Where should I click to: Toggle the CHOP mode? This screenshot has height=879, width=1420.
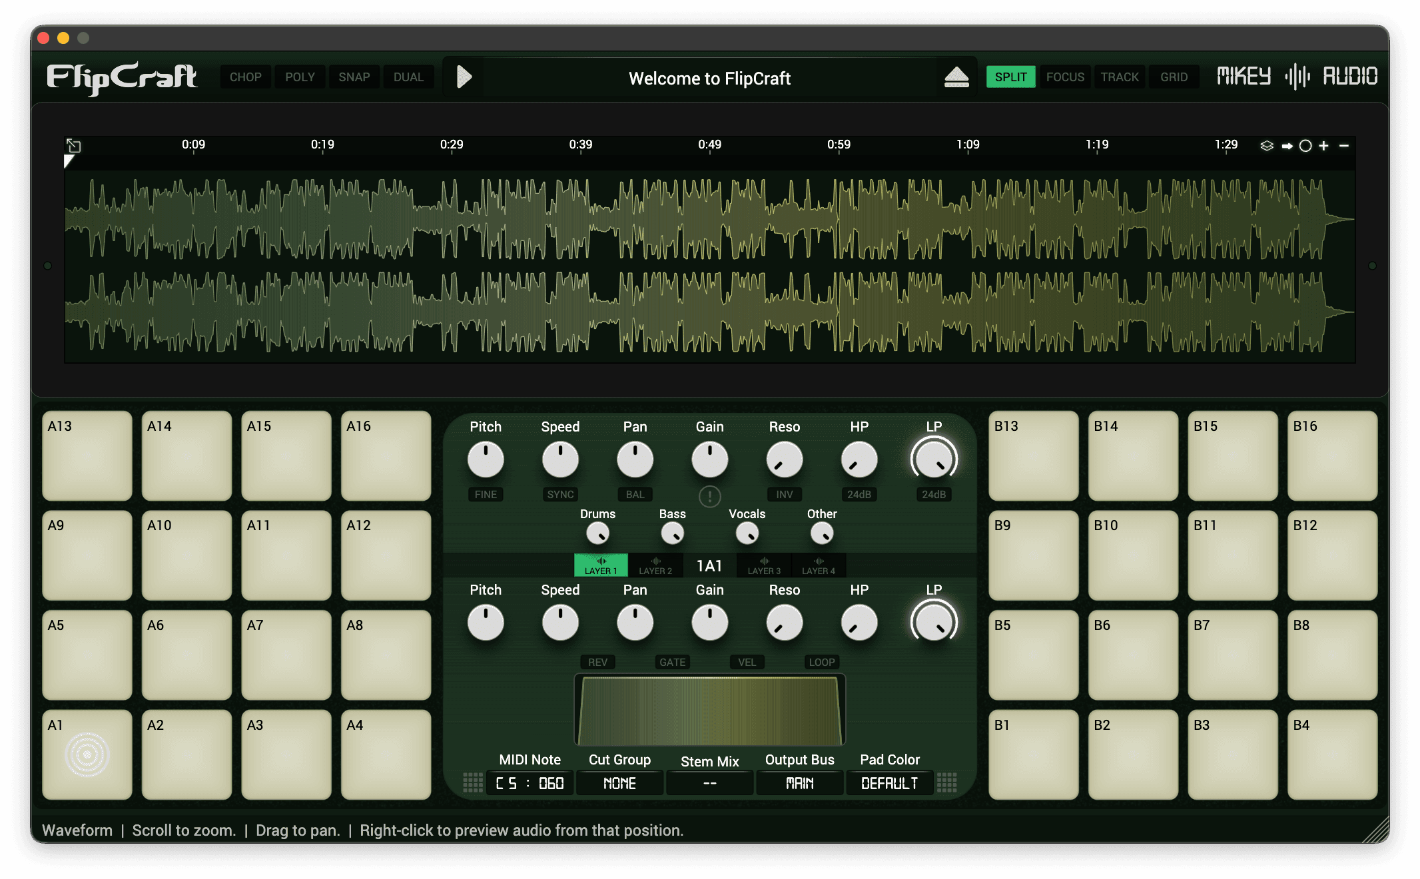[245, 77]
